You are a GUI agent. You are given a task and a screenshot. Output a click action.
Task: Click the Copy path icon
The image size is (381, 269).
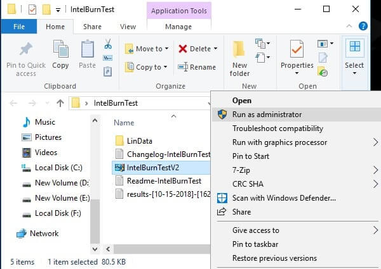tap(108, 58)
